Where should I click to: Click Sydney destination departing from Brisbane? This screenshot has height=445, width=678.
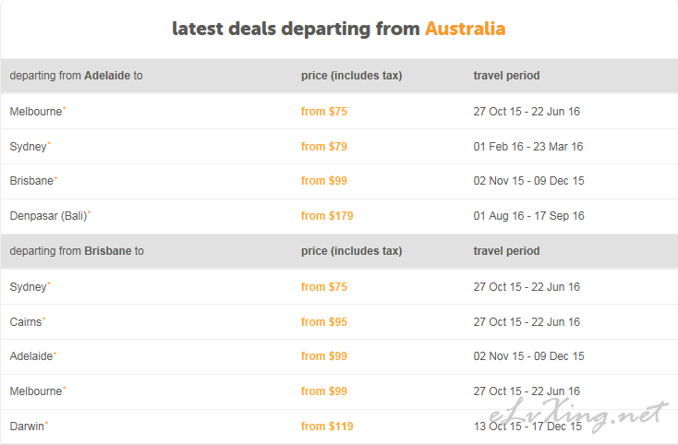click(x=28, y=287)
